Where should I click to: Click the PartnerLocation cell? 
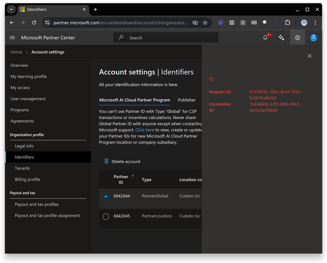tap(157, 216)
